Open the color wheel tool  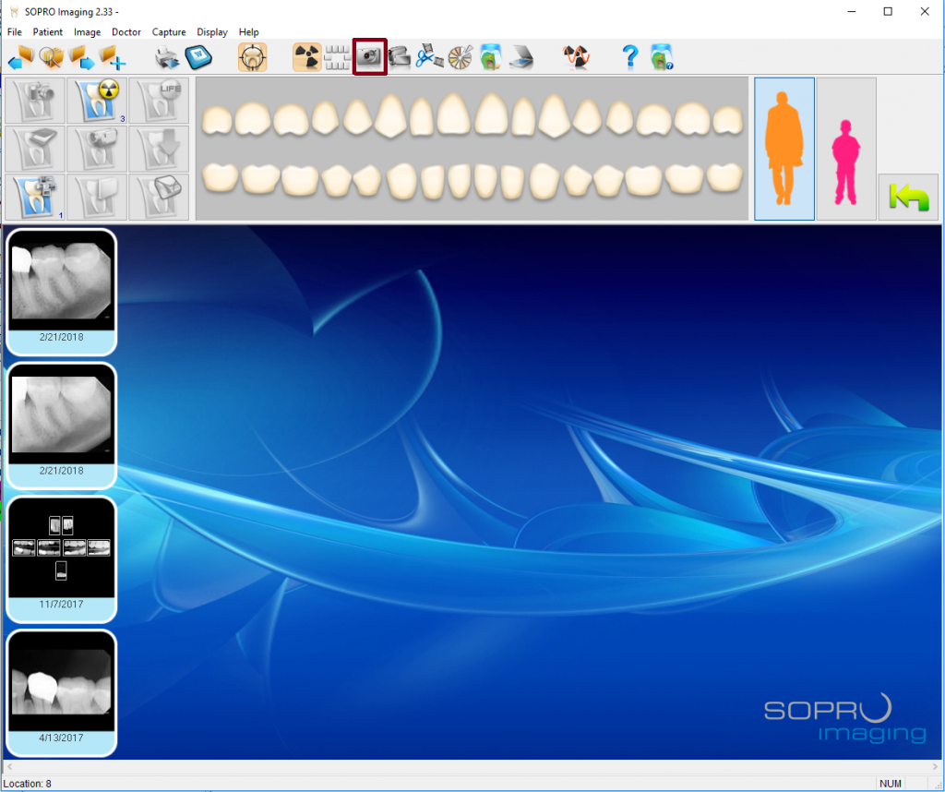[459, 56]
